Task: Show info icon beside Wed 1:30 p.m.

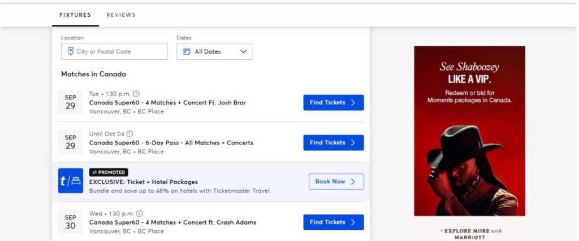Action: pos(139,213)
